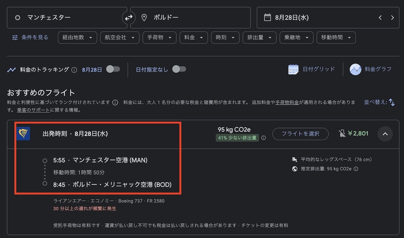Click info icon after 推定排出量: 95 kg CO2e

coord(356,169)
